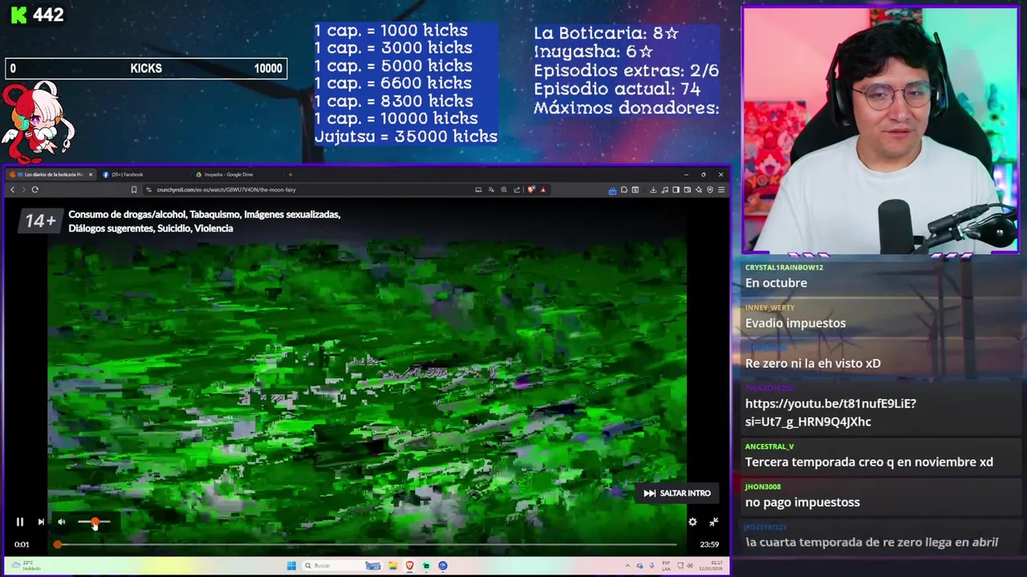The height and width of the screenshot is (577, 1027).
Task: Close the Los diarios de la boticaria tab
Action: 91,174
